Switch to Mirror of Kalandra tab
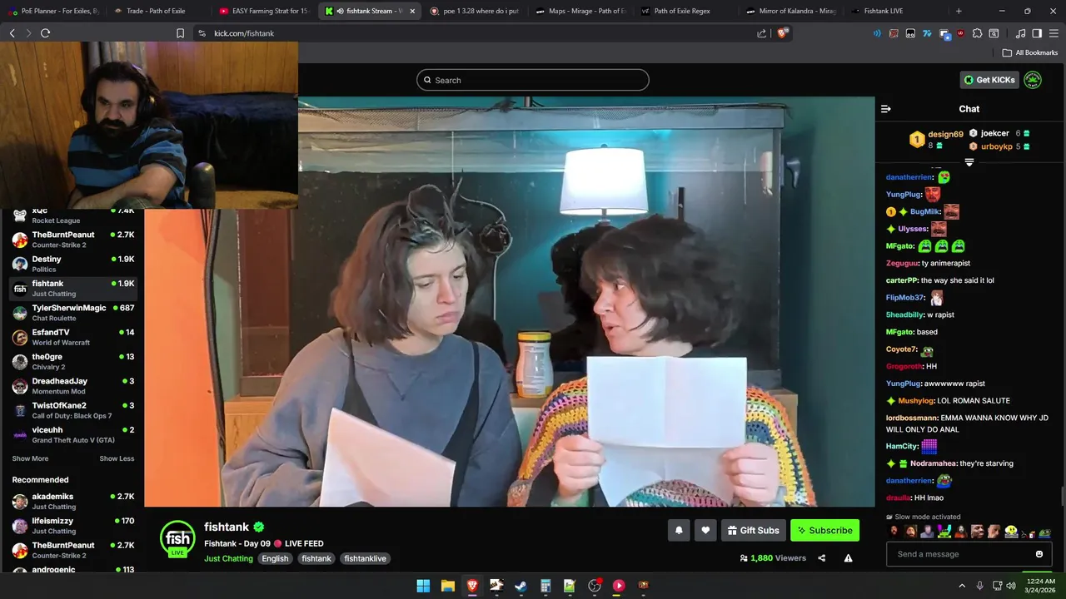Image resolution: width=1066 pixels, height=599 pixels. point(792,11)
